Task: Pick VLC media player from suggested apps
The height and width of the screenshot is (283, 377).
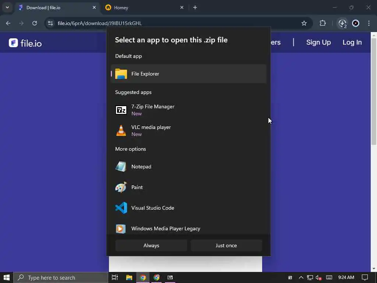Action: [x=188, y=131]
